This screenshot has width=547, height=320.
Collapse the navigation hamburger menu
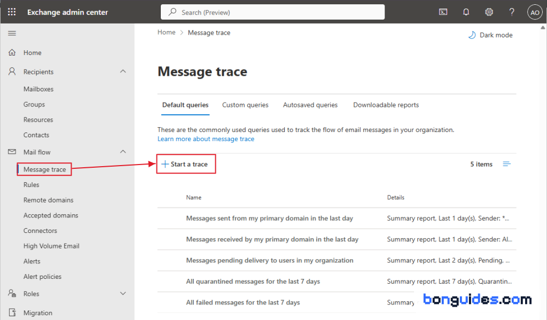coord(12,33)
